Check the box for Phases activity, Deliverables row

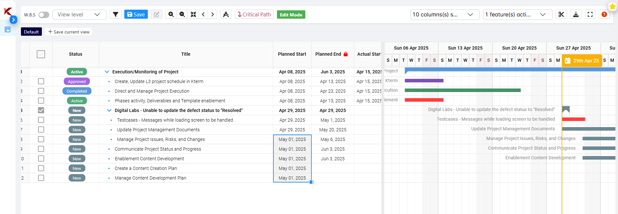click(x=41, y=101)
